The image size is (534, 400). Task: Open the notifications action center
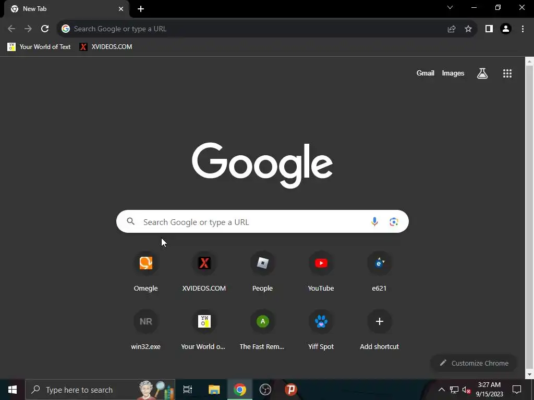point(517,390)
